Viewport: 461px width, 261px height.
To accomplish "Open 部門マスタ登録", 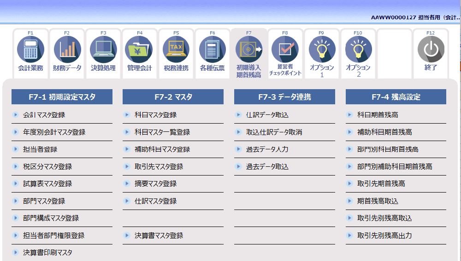I will 44,201.
